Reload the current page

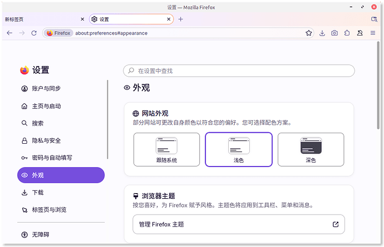click(x=34, y=33)
